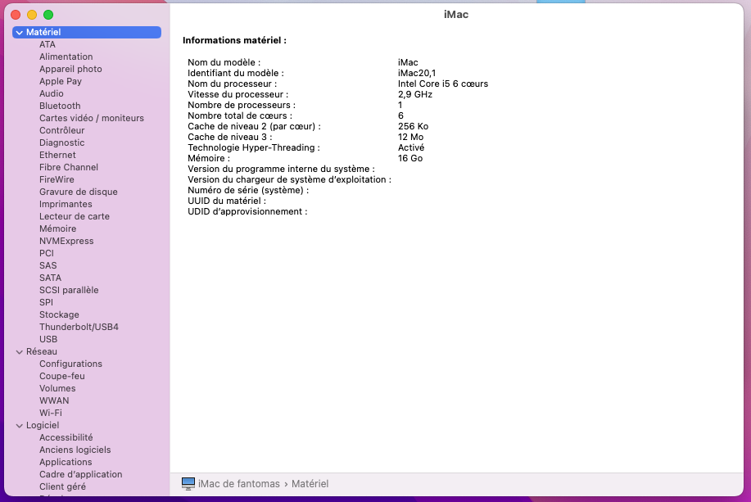Open Lecteur de carte entry
The image size is (751, 502).
click(75, 216)
